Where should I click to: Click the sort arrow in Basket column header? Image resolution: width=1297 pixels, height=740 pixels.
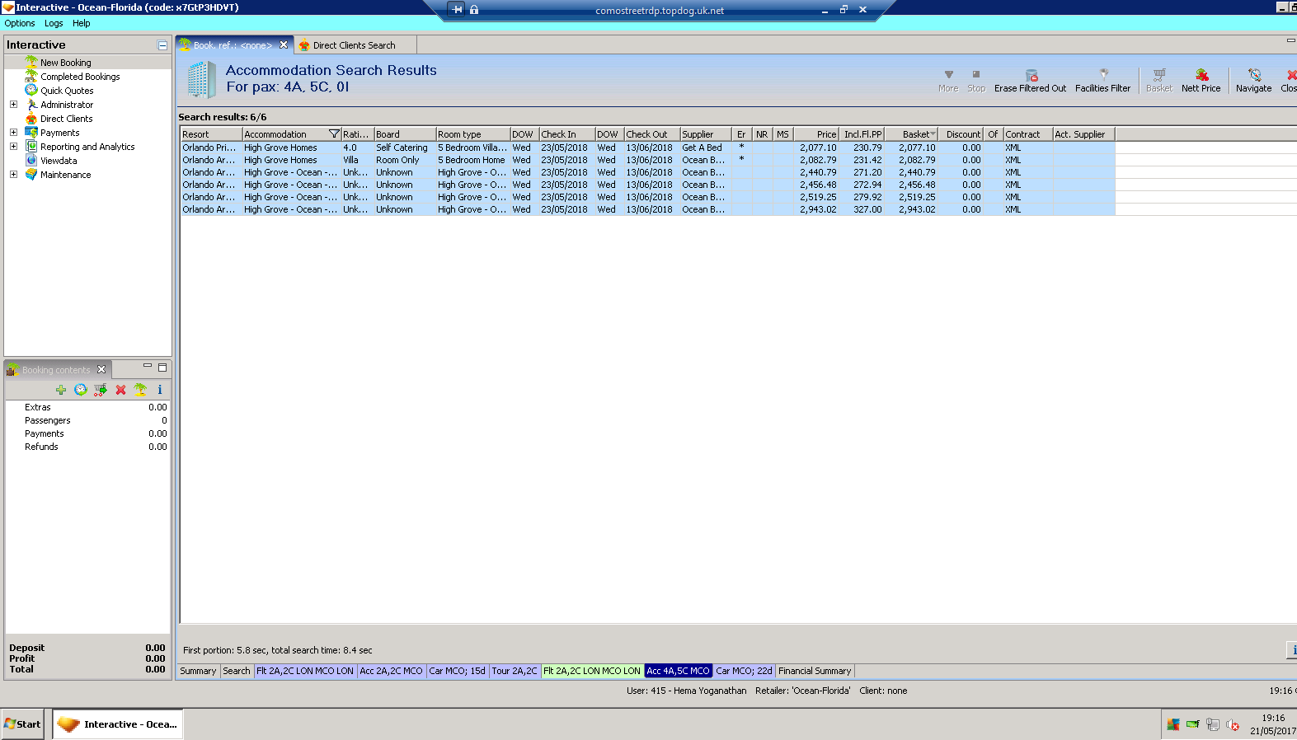(x=933, y=134)
